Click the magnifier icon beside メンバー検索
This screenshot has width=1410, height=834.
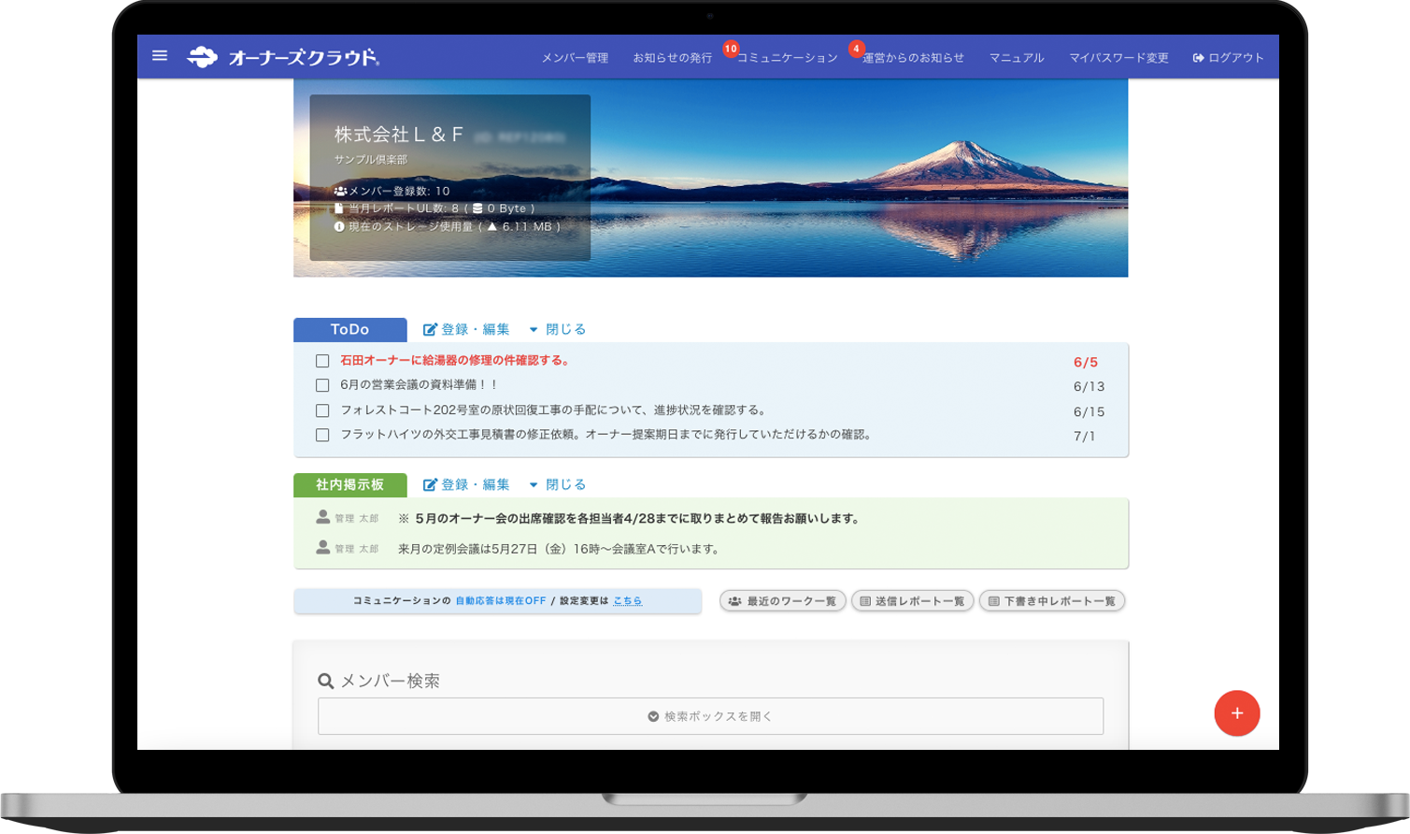coord(323,682)
